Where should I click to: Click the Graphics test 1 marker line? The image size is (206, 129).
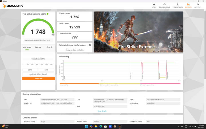130,70
